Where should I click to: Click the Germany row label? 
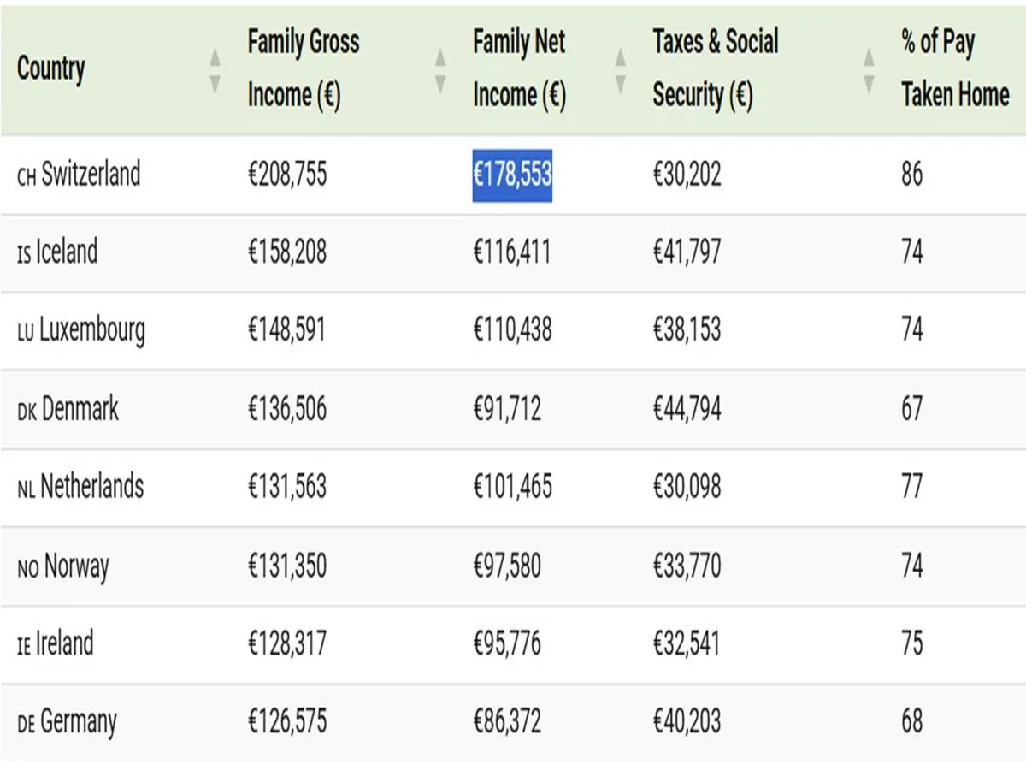click(x=78, y=722)
